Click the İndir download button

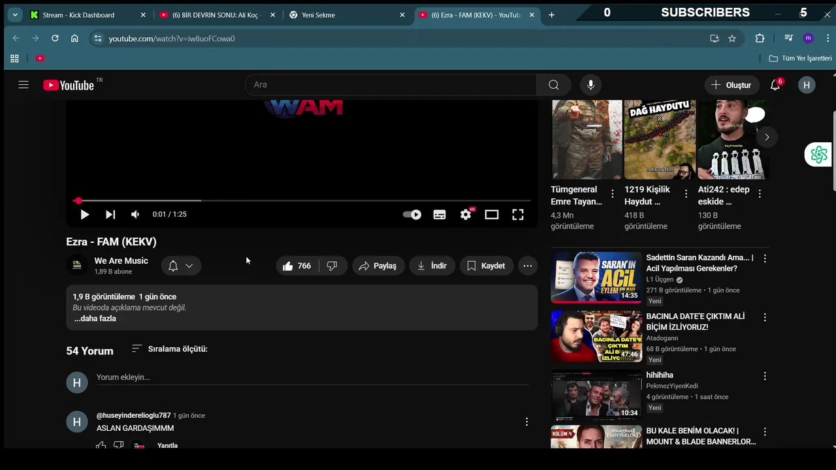(x=432, y=266)
